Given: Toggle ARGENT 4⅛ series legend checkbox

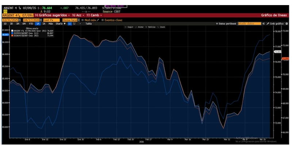Looking at the screenshot, I should pos(12,31).
